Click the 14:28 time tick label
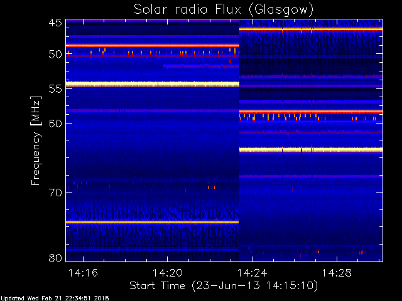402x301 pixels. tap(337, 273)
